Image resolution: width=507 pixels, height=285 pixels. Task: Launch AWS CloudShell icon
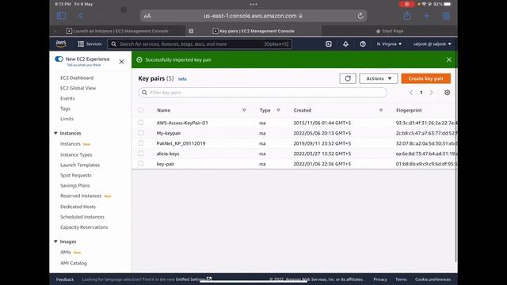tap(329, 44)
